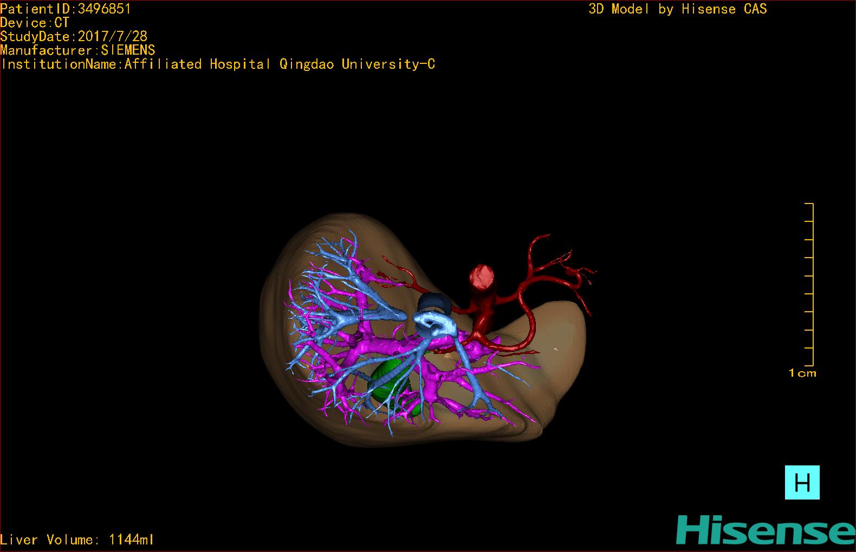This screenshot has width=856, height=552.
Task: Click the 3D Model by Hisense CAS title
Action: [678, 9]
